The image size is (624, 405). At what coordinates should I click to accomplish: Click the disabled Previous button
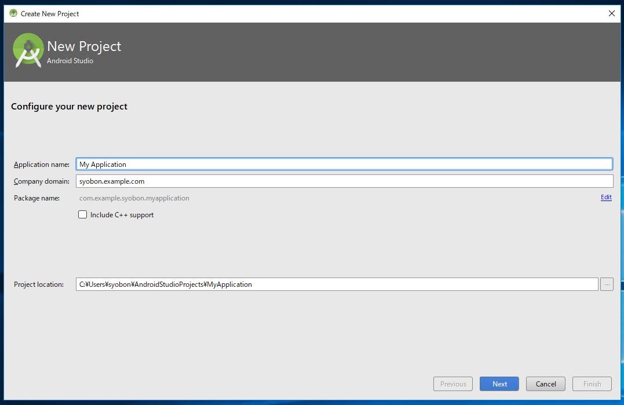click(x=453, y=384)
